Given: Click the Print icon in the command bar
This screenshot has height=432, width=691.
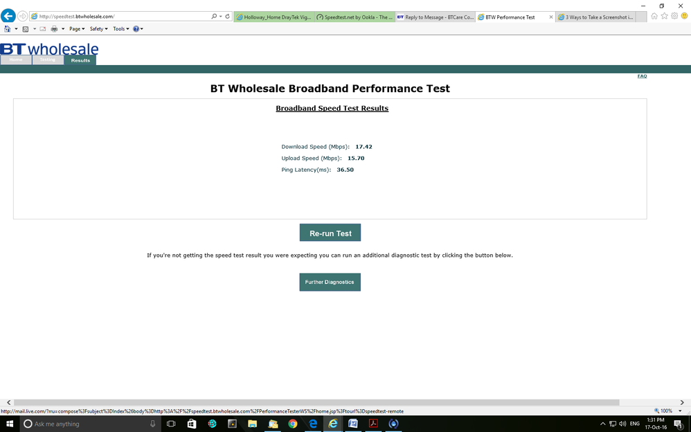Looking at the screenshot, I should (x=54, y=28).
